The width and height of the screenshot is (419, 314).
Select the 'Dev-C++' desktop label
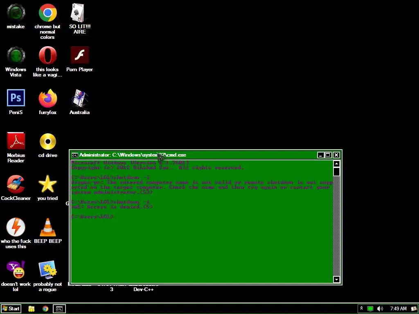pyautogui.click(x=144, y=289)
